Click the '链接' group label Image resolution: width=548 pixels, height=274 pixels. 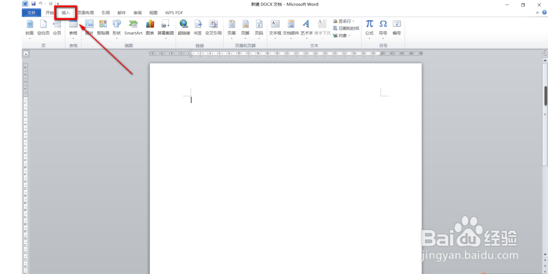click(199, 45)
